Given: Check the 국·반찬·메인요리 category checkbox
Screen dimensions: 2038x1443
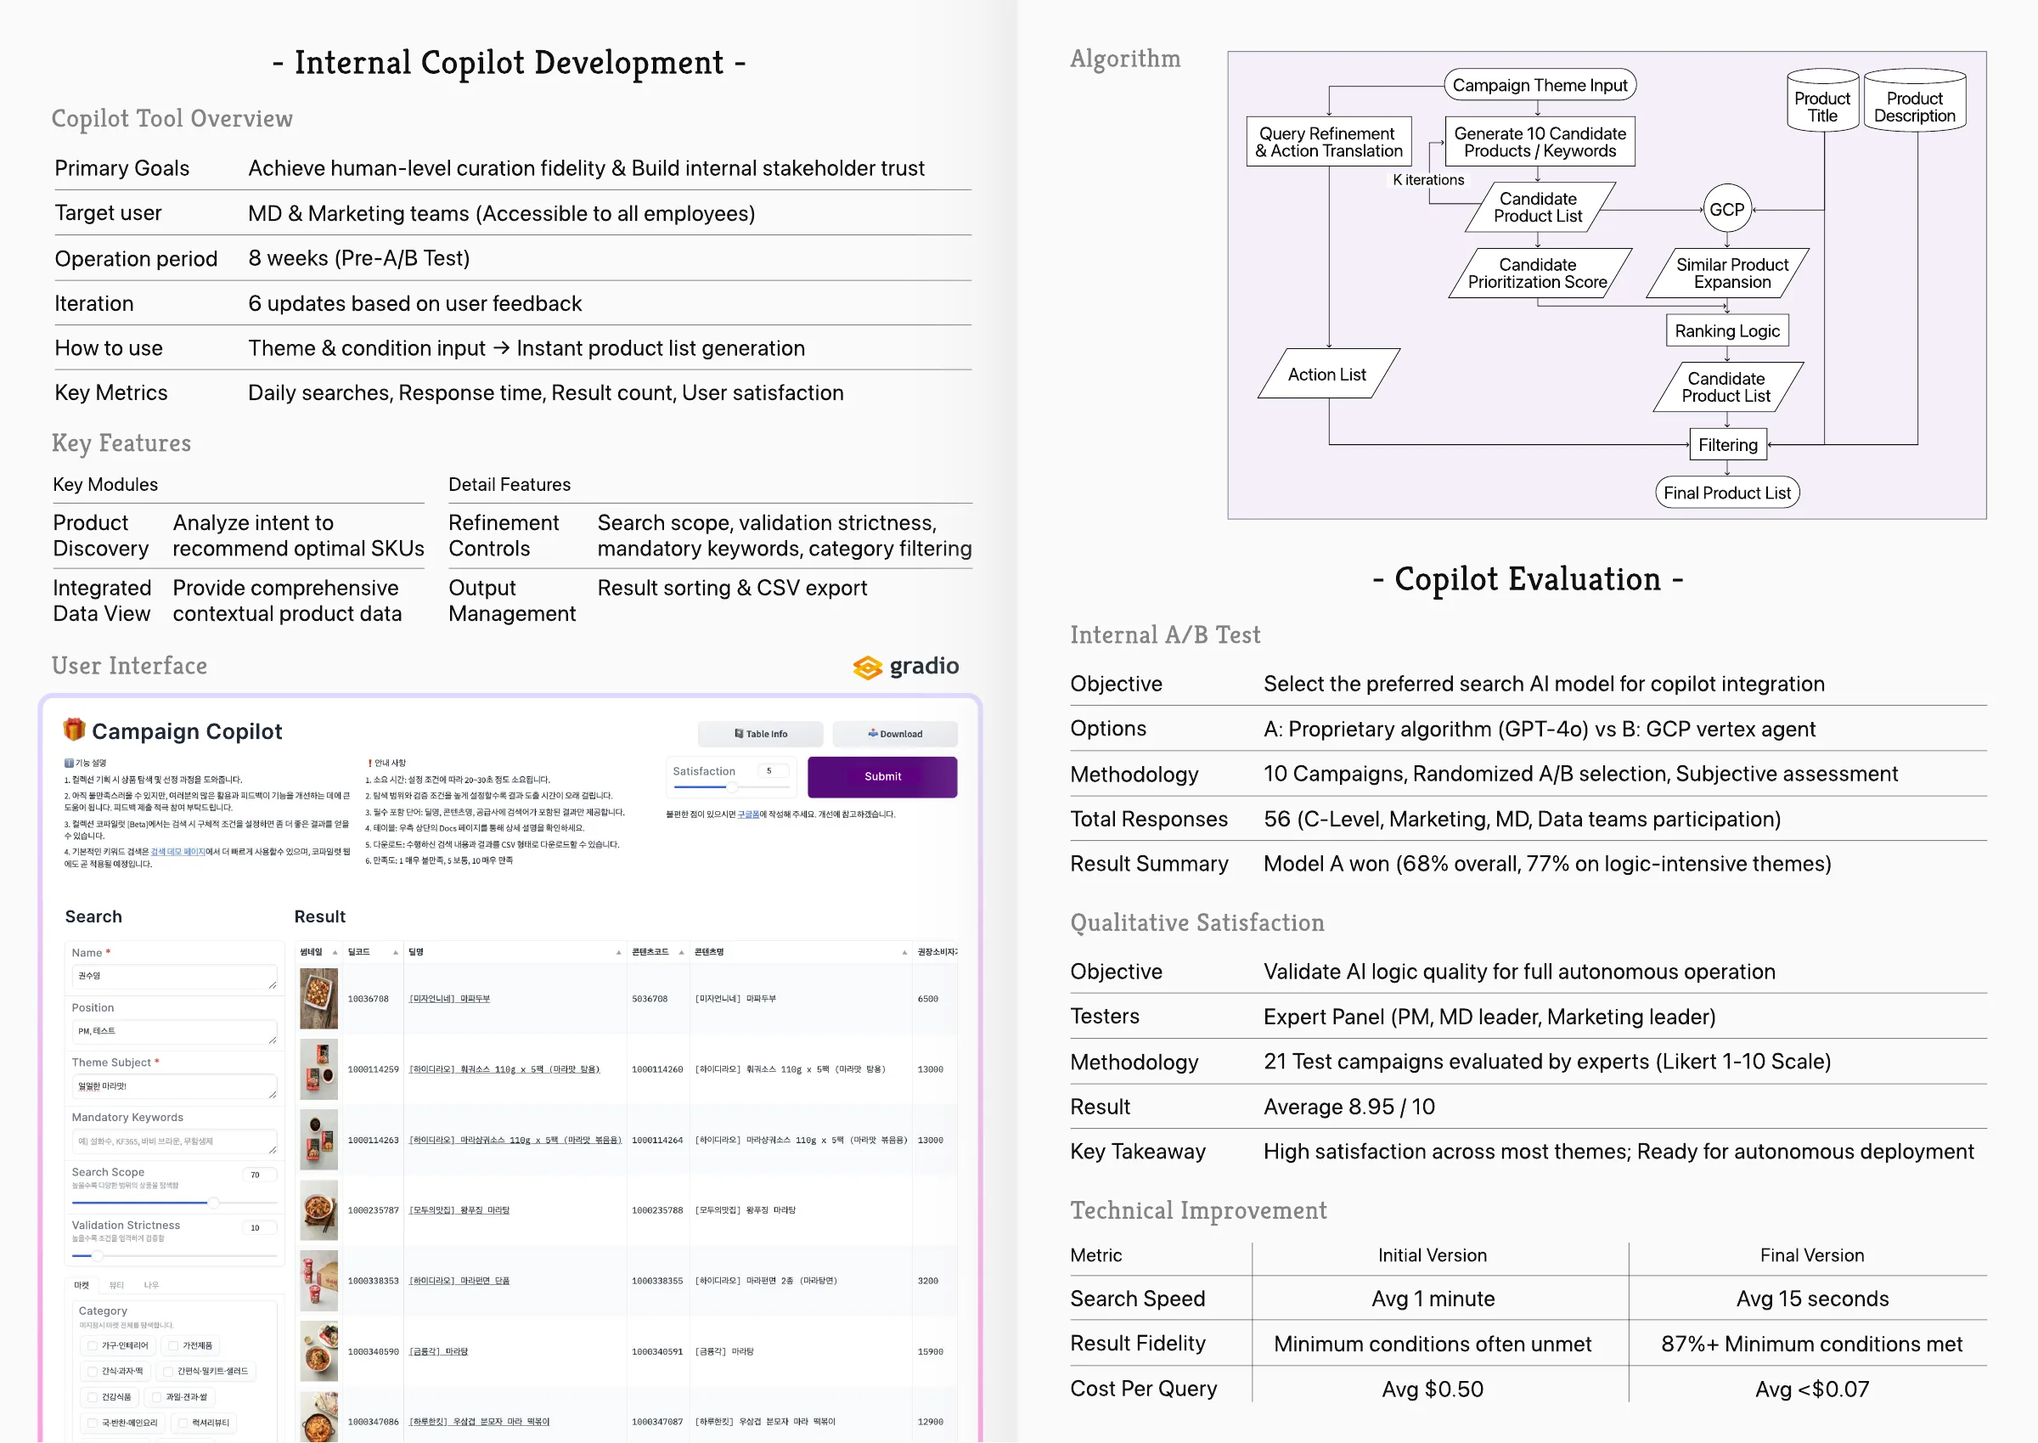Looking at the screenshot, I should 93,1423.
